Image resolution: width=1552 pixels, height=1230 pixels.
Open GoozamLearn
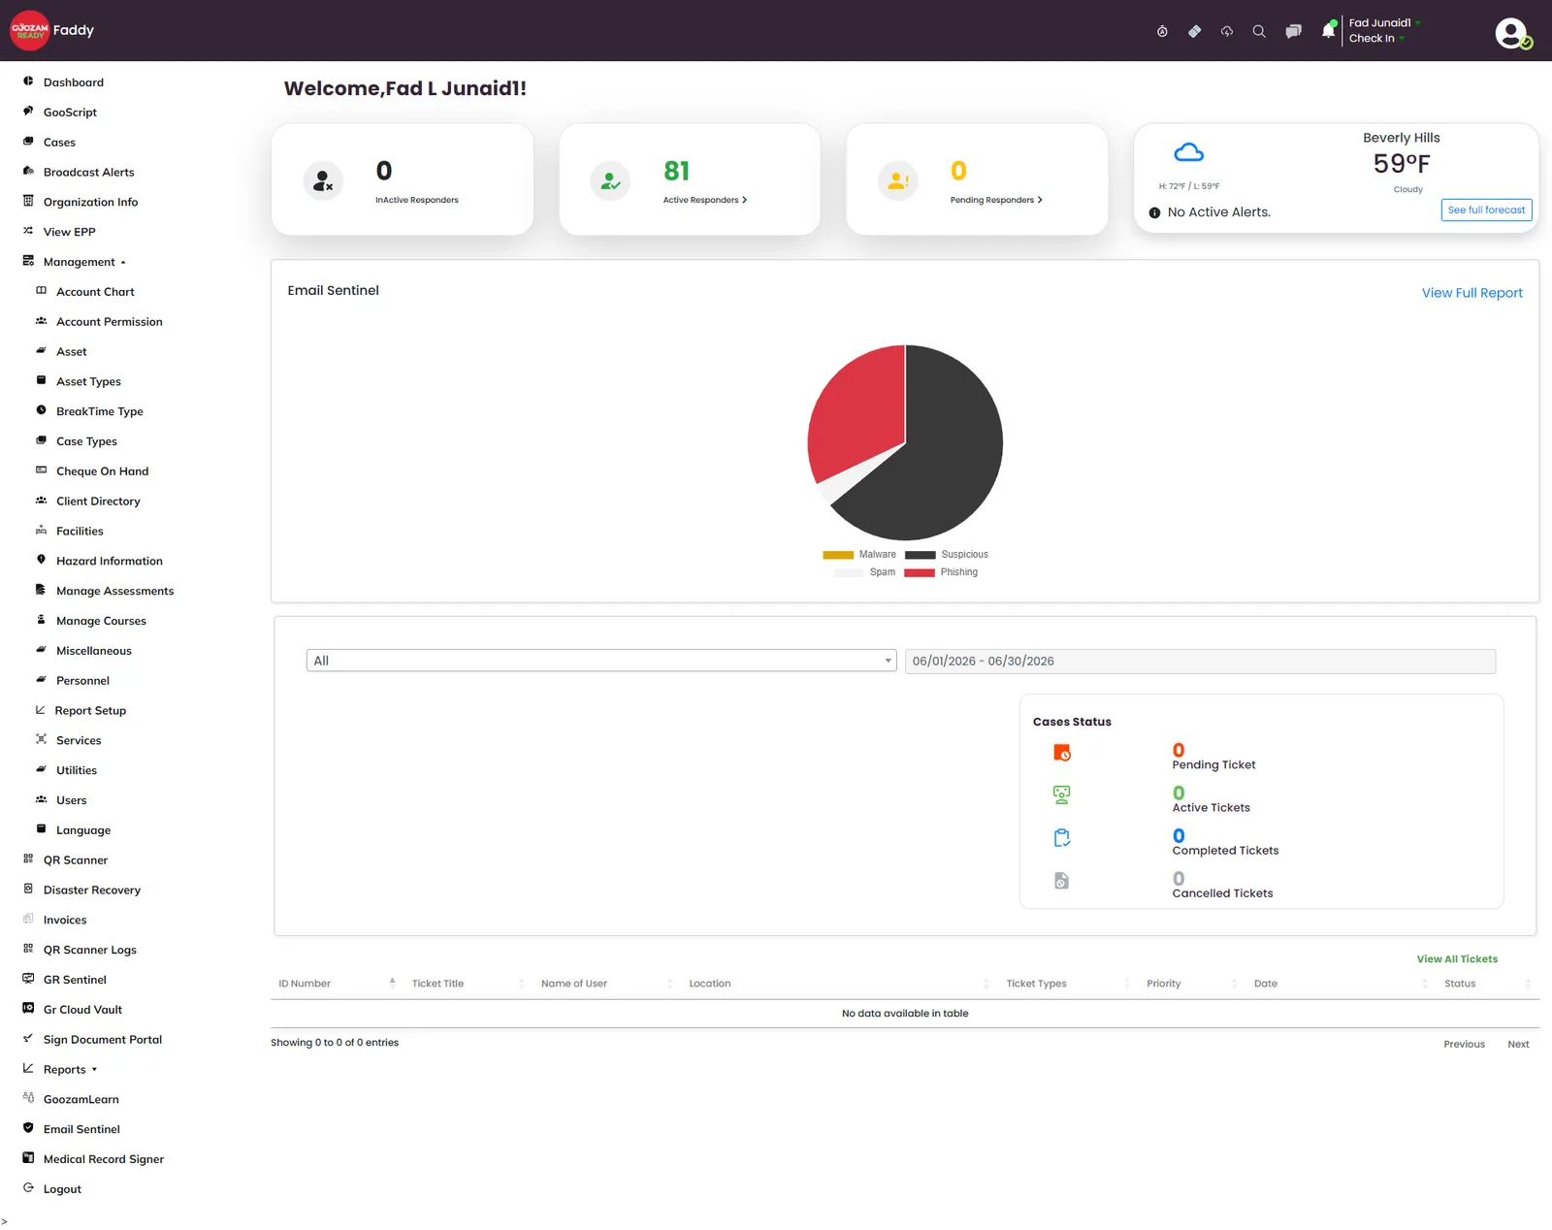[x=81, y=1099]
